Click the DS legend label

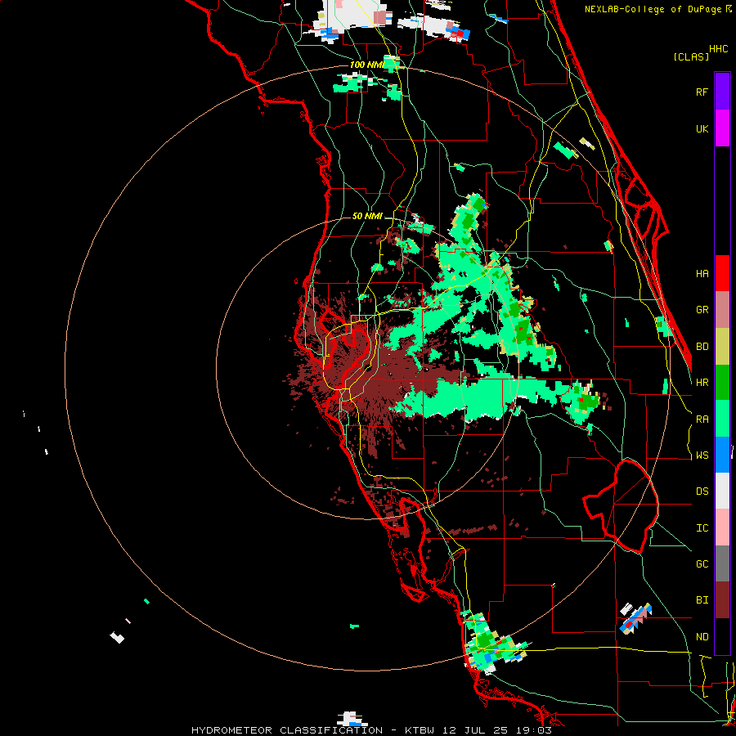tap(702, 491)
